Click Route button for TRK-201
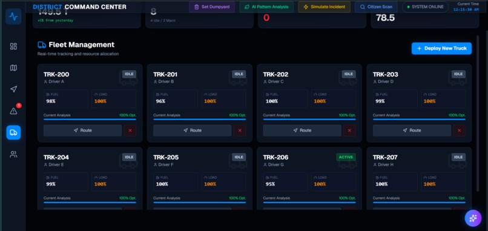This screenshot has width=488, height=231. 193,130
